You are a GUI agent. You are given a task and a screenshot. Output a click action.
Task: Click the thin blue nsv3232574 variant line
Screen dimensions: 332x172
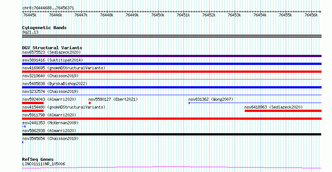point(172,95)
